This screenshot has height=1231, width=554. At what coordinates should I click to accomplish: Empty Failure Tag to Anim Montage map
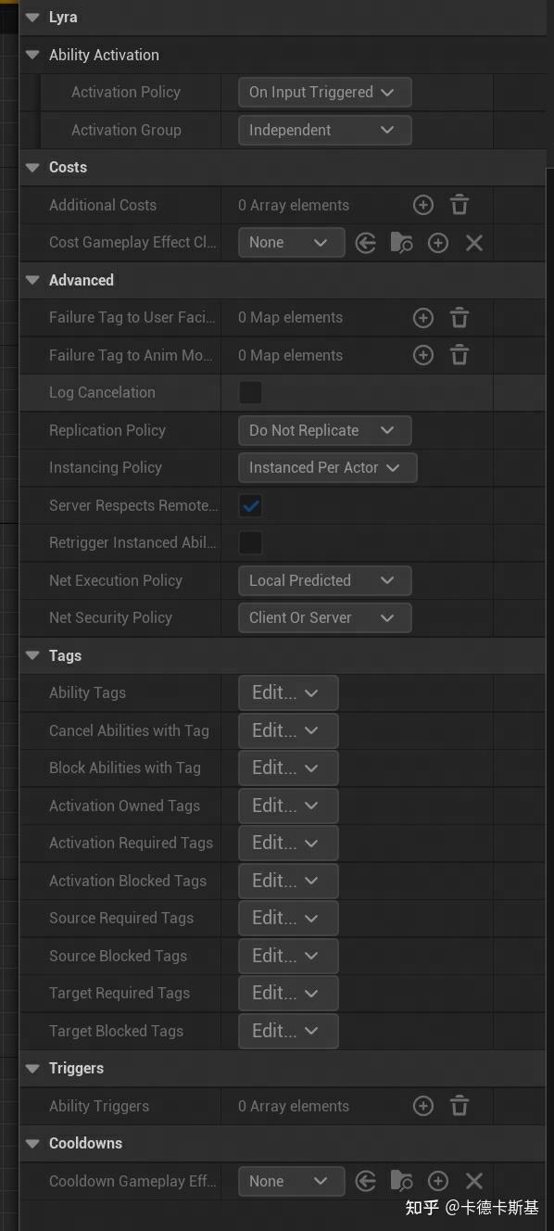460,355
